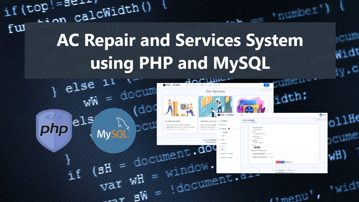The image size is (359, 202).
Task: Click the System Information sidebar icon
Action: tap(220, 158)
